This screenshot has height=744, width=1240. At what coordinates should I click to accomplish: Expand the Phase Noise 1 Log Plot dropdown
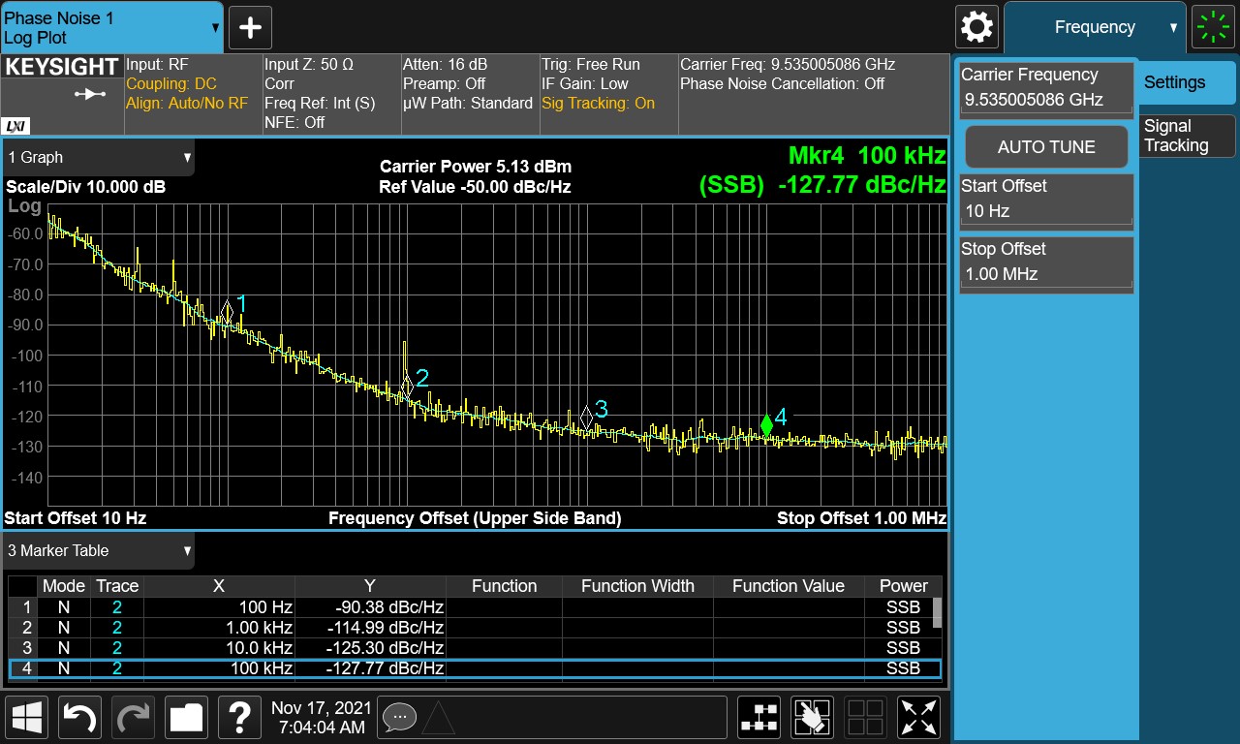111,27
